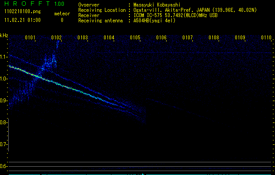This screenshot has width=275, height=175.
Task: Click the 0101 time marker
Action: click(x=30, y=38)
